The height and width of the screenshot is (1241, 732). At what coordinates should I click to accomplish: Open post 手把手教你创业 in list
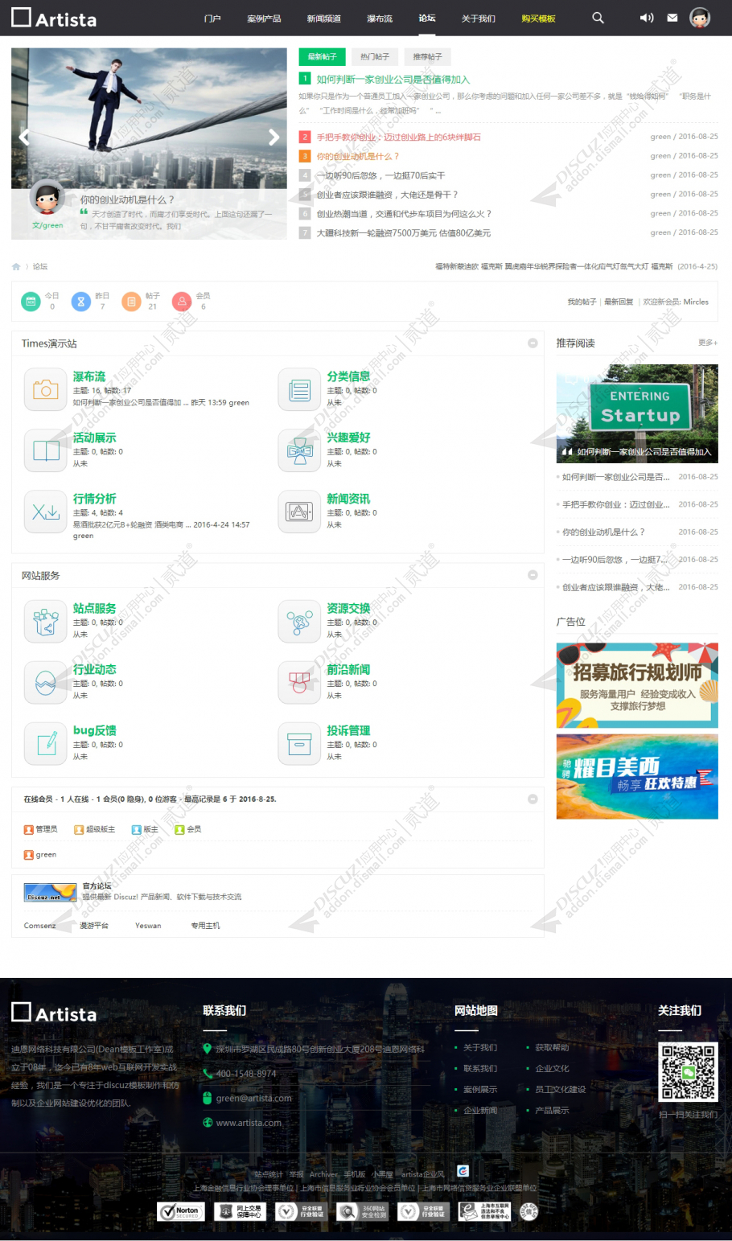pos(398,137)
